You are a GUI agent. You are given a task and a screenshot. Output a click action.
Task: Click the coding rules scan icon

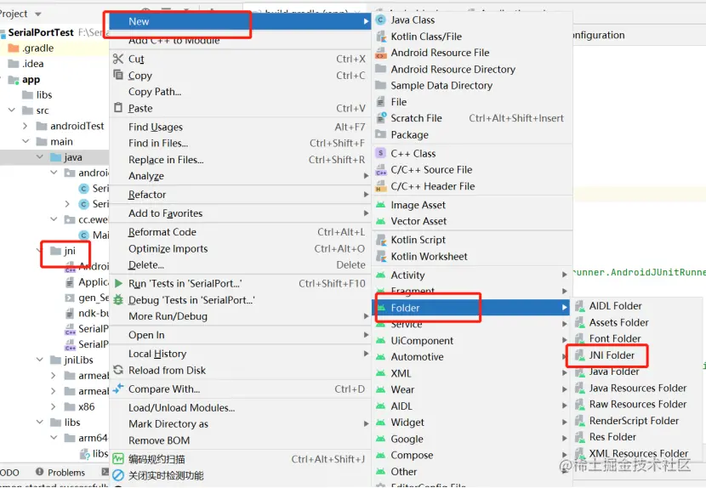click(118, 459)
